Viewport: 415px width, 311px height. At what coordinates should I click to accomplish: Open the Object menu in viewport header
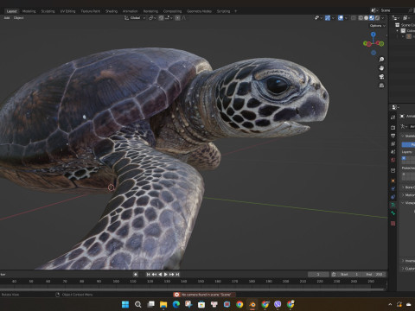18,18
